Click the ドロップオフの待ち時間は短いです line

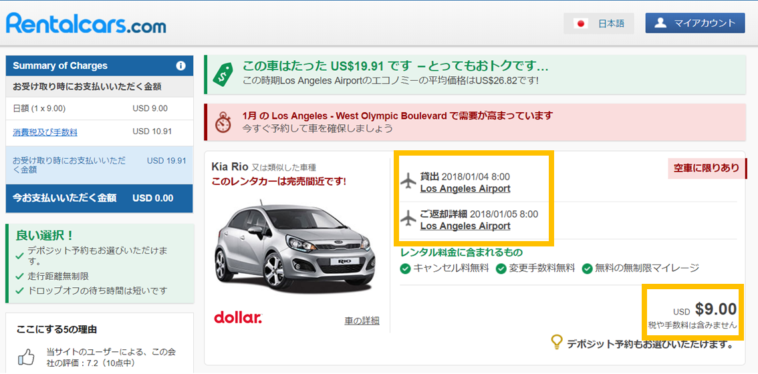97,291
